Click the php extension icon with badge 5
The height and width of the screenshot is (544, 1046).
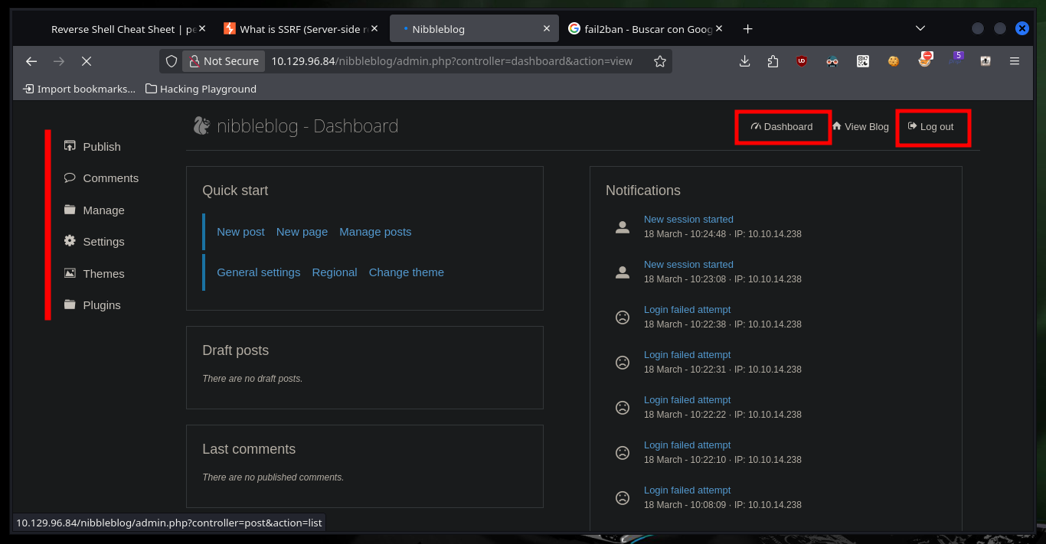(956, 59)
